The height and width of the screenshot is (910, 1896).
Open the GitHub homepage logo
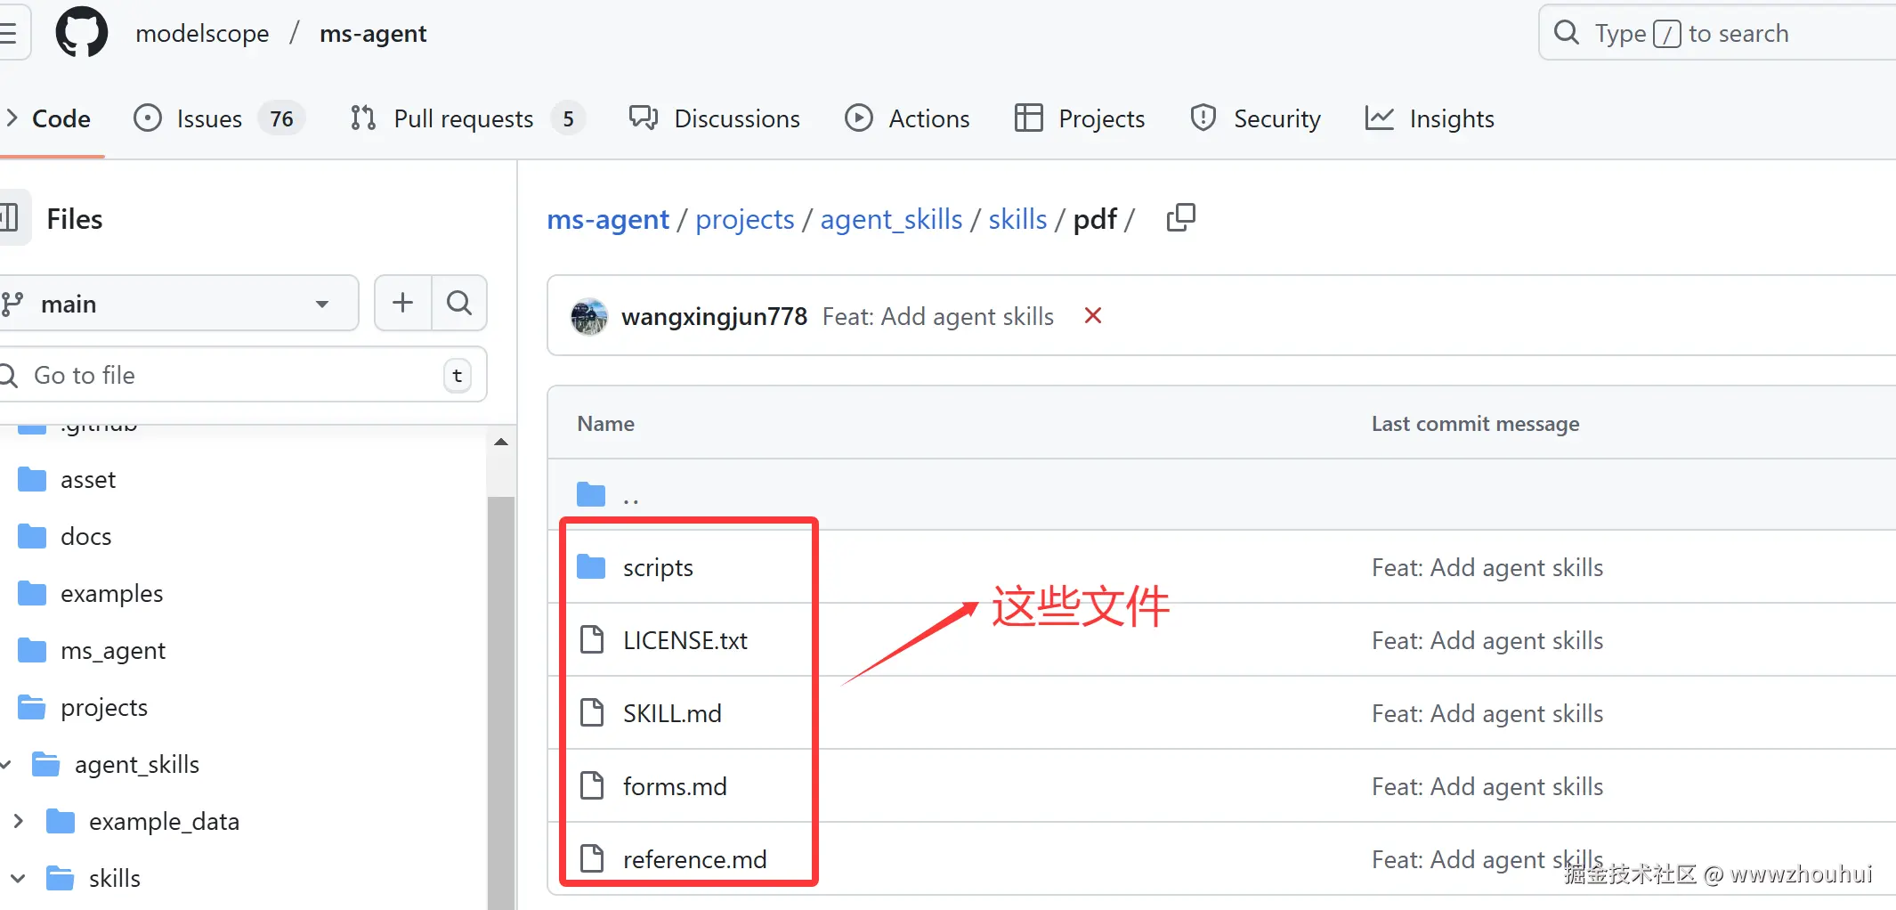[82, 33]
